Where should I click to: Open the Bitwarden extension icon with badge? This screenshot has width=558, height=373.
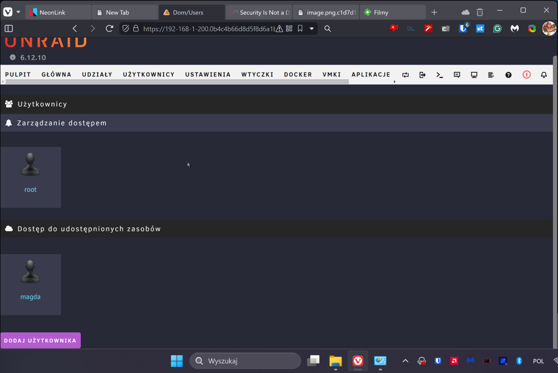pos(463,28)
